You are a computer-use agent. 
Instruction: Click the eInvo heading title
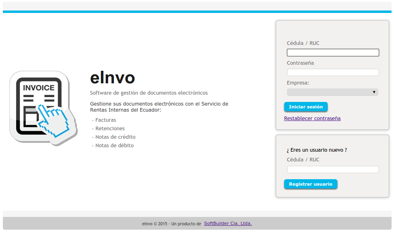pos(112,77)
